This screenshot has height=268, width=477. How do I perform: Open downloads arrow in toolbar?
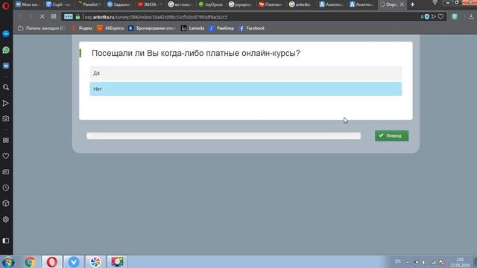pyautogui.click(x=471, y=16)
